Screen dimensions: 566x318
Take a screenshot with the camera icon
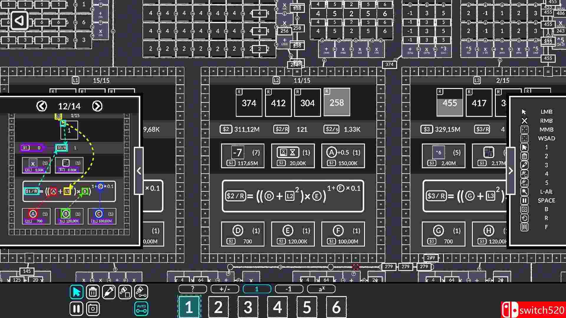[x=93, y=309]
